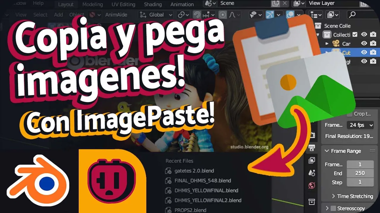The height and width of the screenshot is (213, 380).
Task: Click the Frame Range panel drag grip
Action: [372, 151]
